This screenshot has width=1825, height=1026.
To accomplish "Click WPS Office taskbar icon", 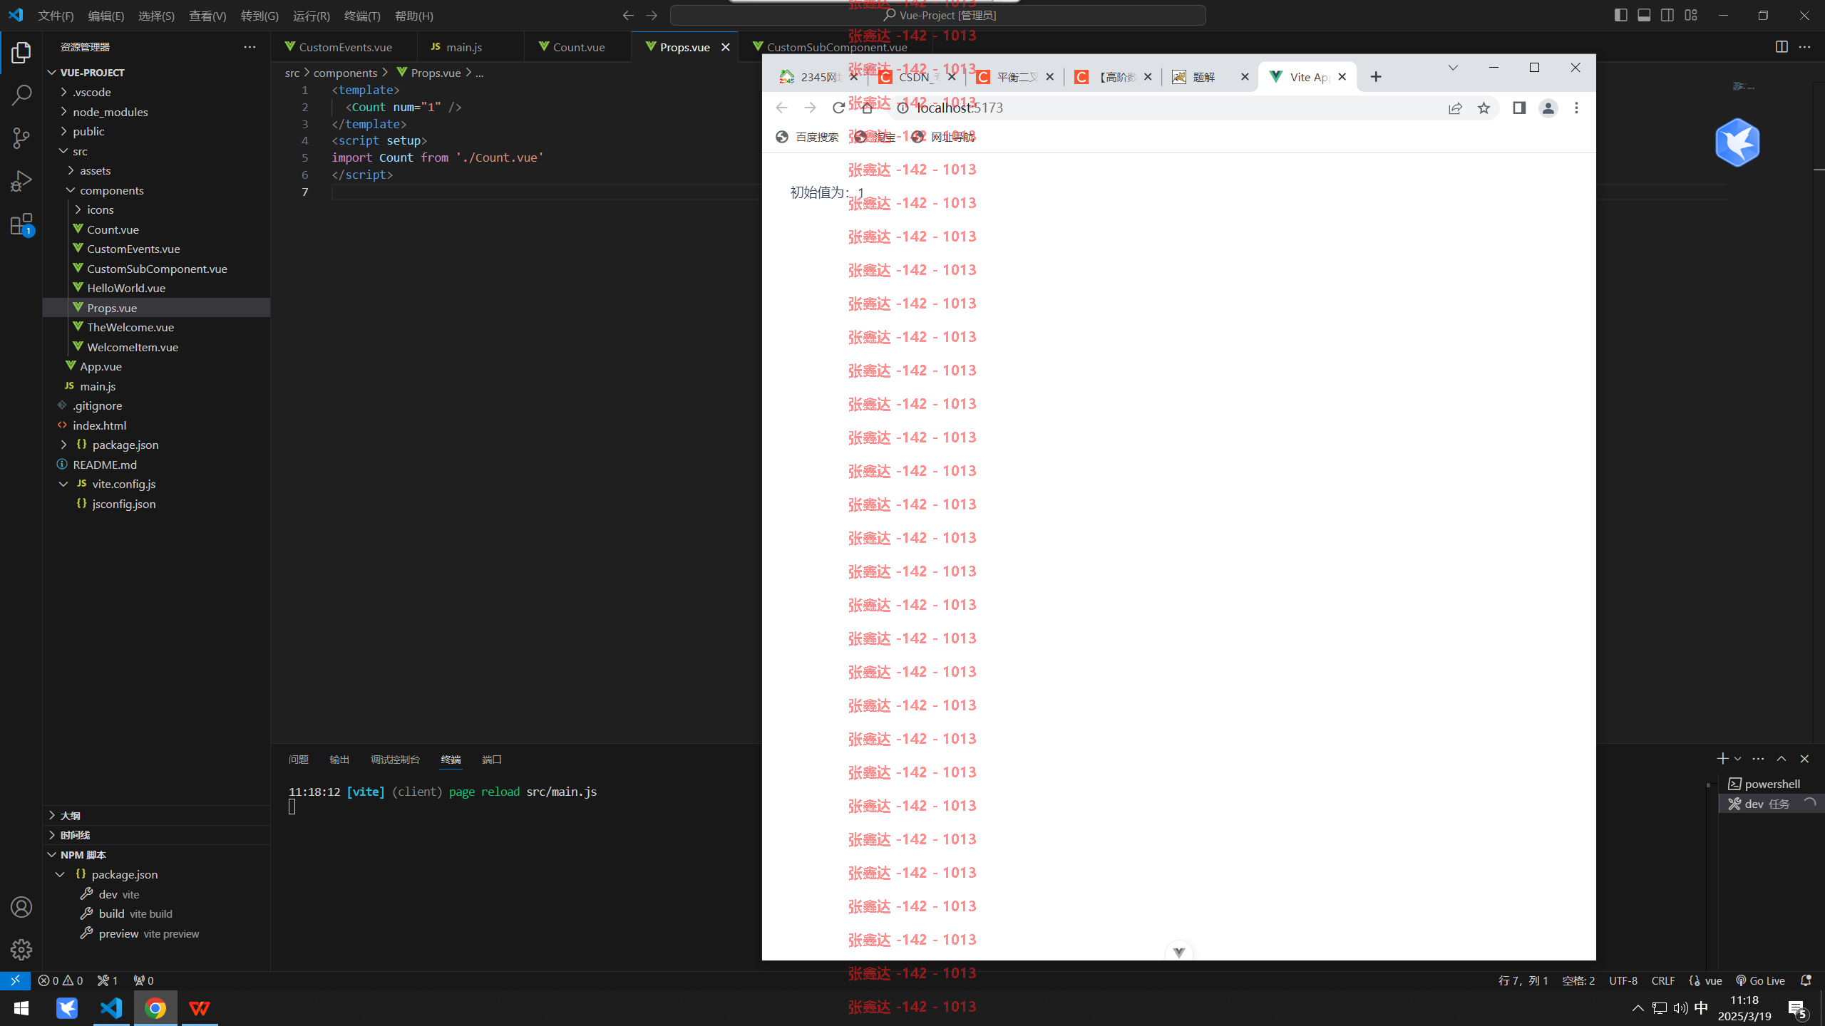I will 200,1008.
